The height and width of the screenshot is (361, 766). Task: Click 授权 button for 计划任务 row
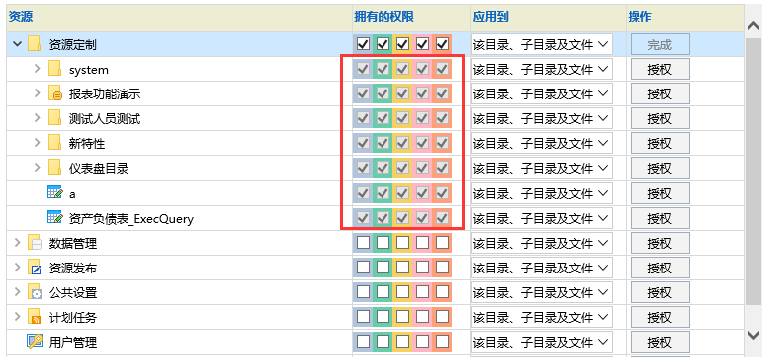pos(660,317)
